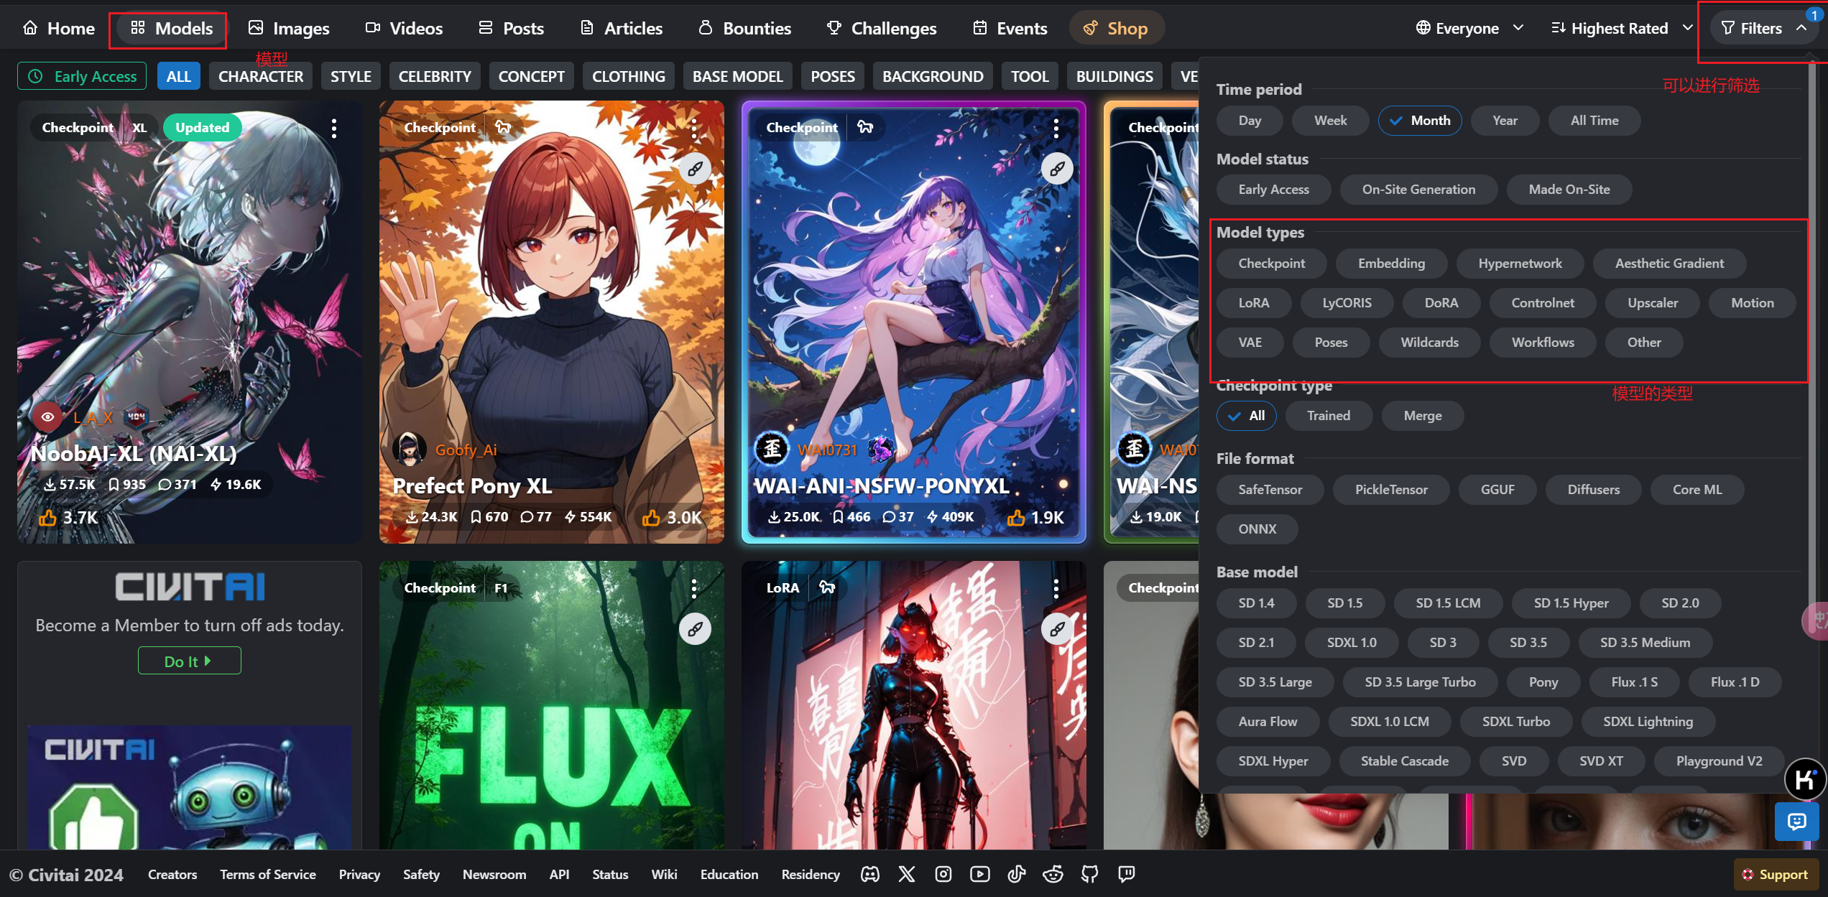Click the Discord icon in footer
1828x897 pixels.
pyautogui.click(x=869, y=874)
